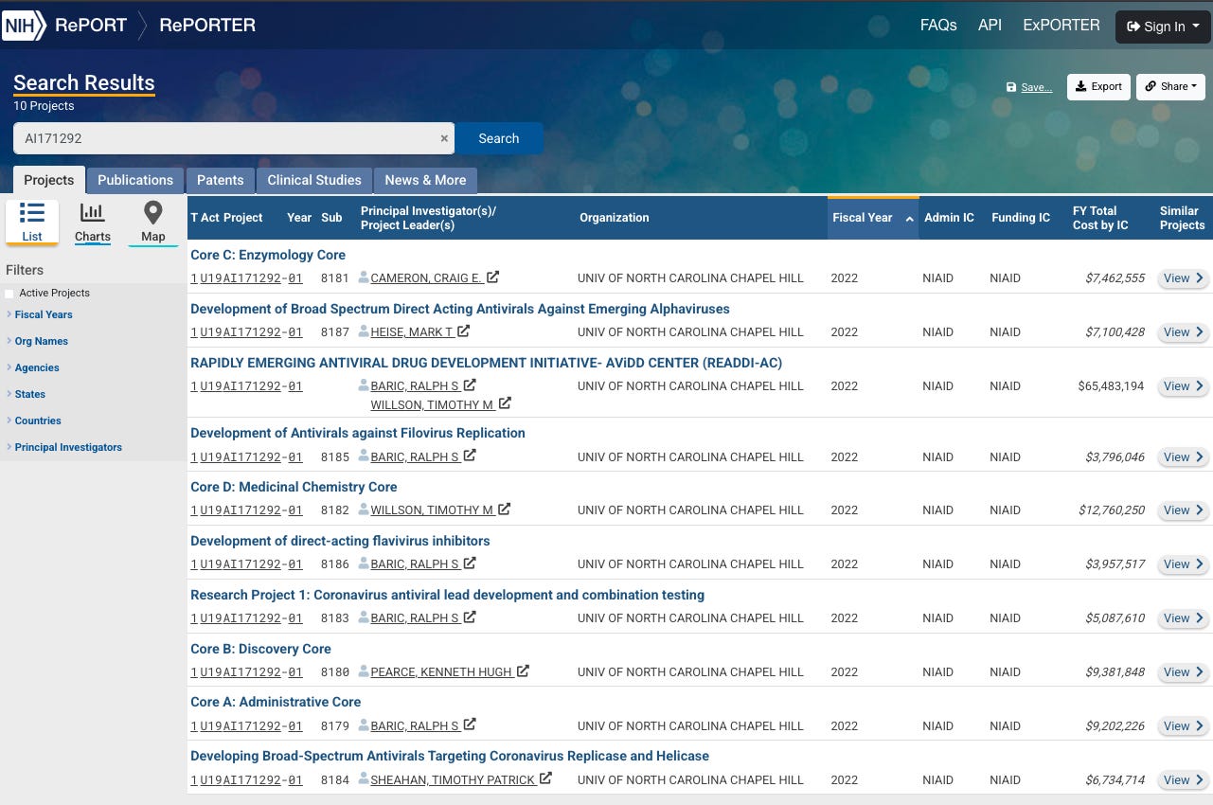Expand the Agencies filter
The height and width of the screenshot is (805, 1213).
click(x=33, y=367)
